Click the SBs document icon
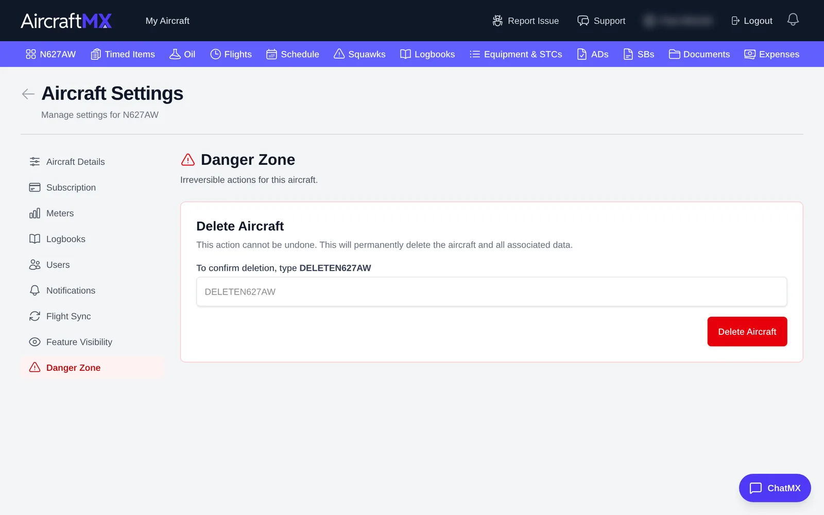 point(628,54)
